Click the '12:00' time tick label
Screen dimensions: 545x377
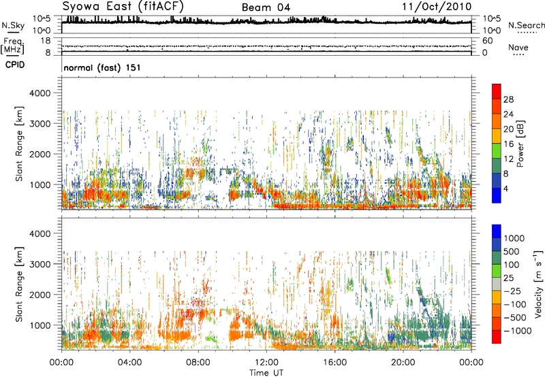point(266,363)
